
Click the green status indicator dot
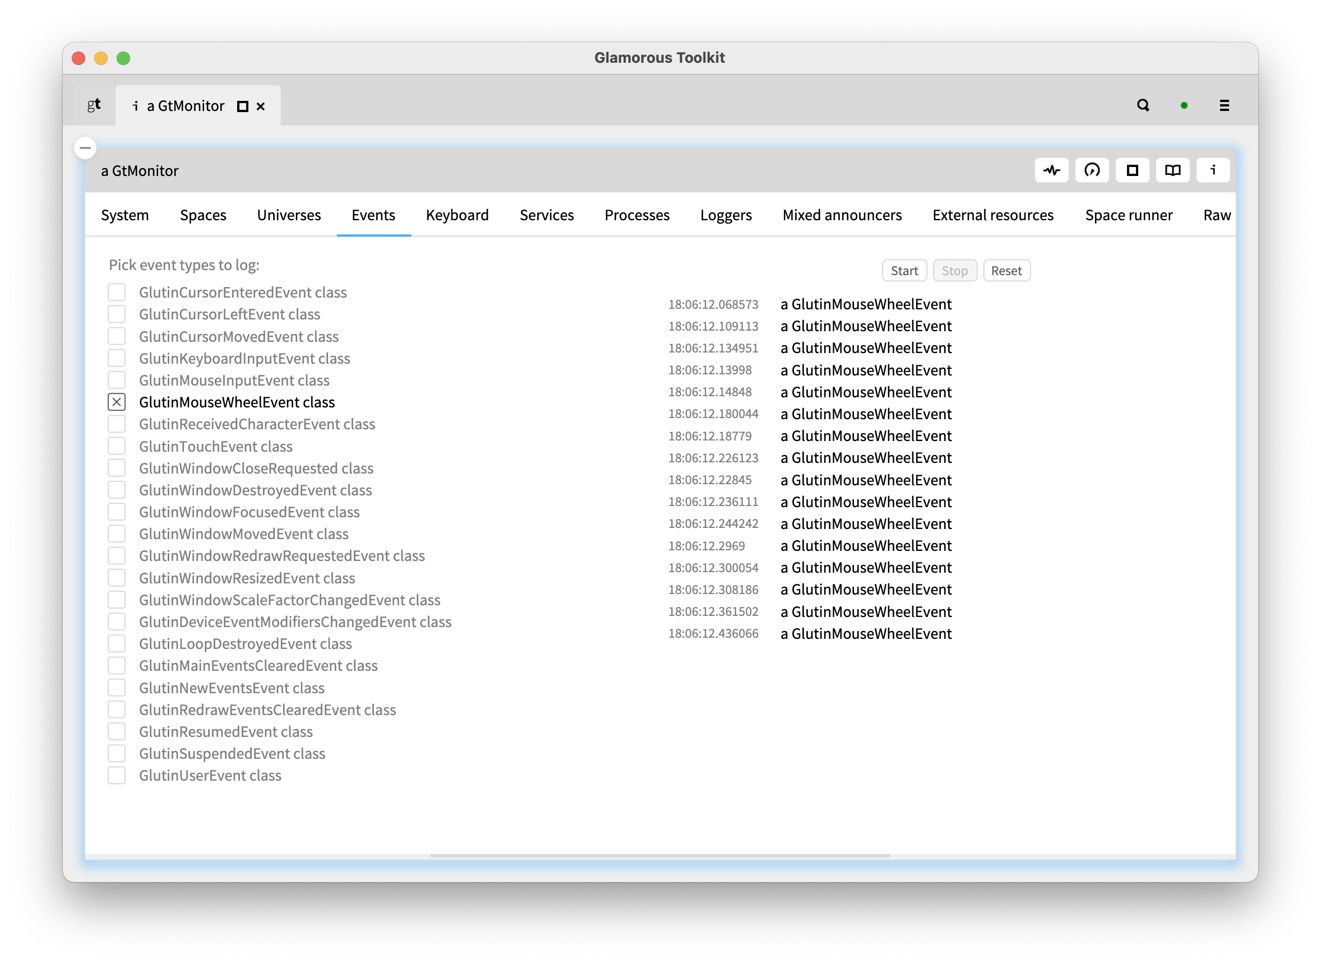click(1183, 105)
